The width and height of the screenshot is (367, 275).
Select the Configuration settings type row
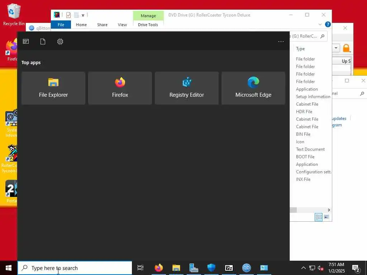[313, 172]
